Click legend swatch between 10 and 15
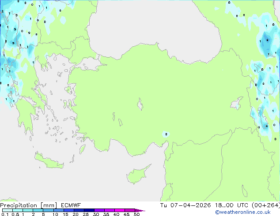Image resolution: width=280 pixels, height=216 pixels. (x=59, y=210)
